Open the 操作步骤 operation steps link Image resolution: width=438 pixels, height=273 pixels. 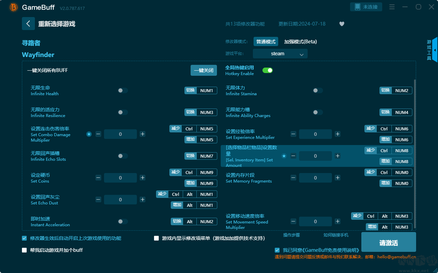(292, 235)
